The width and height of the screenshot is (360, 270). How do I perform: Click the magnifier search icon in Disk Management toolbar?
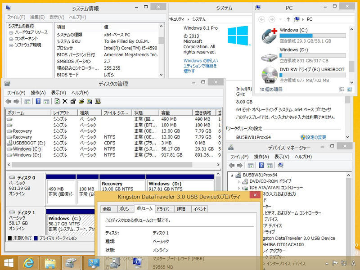point(90,101)
